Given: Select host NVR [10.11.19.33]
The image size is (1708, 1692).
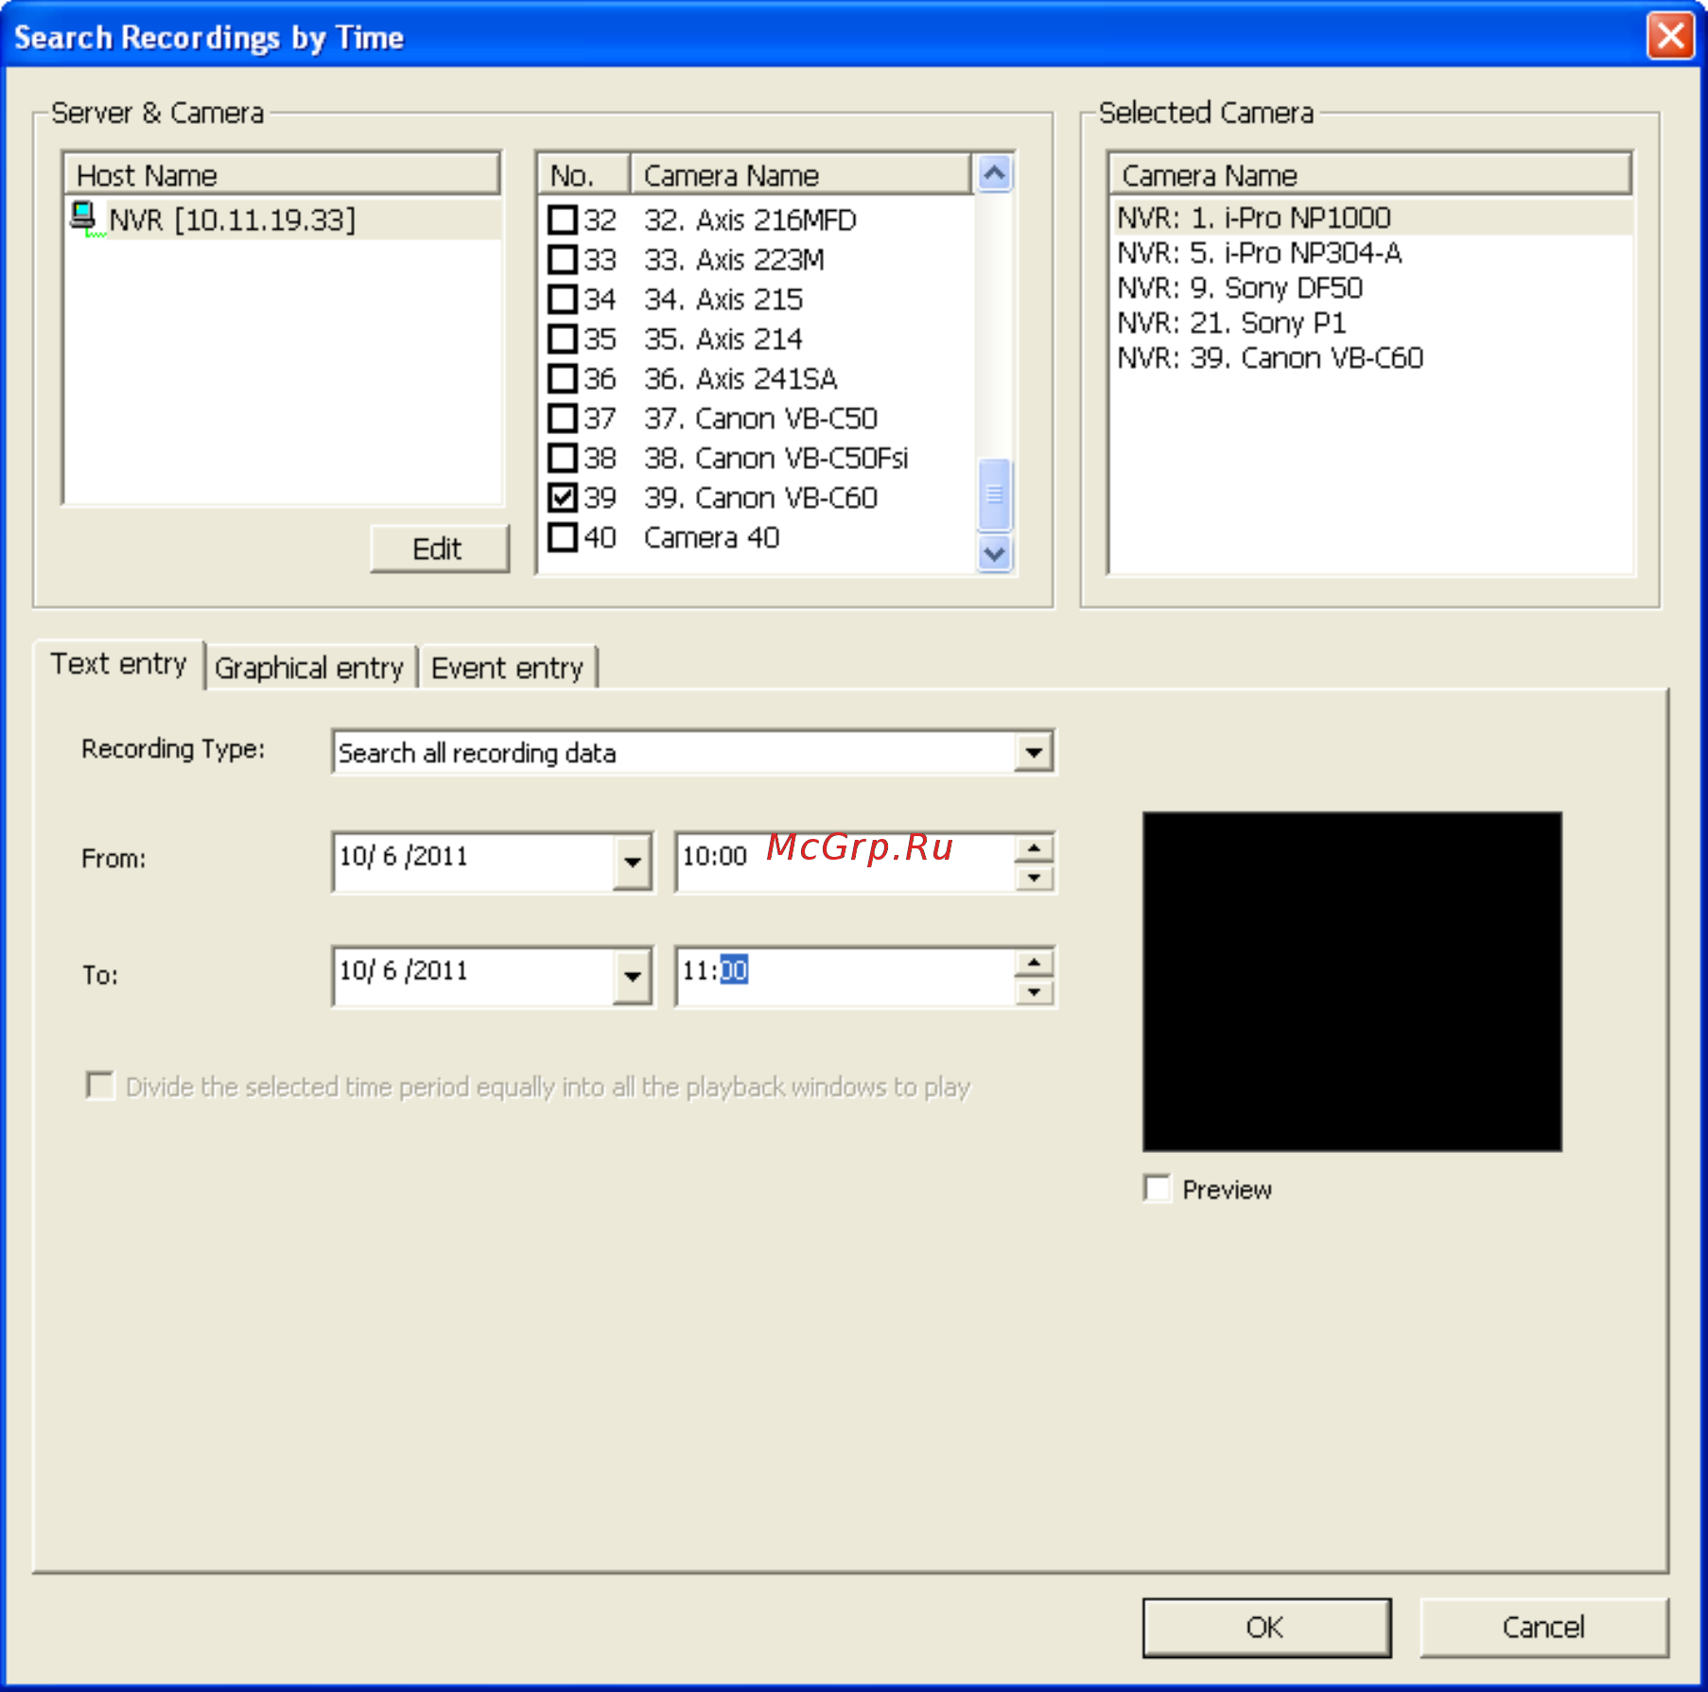Looking at the screenshot, I should [x=232, y=219].
